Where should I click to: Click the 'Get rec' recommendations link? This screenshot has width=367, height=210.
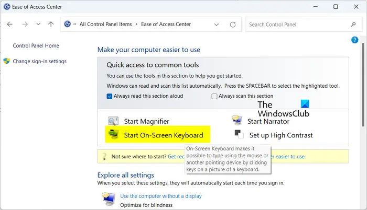point(176,157)
